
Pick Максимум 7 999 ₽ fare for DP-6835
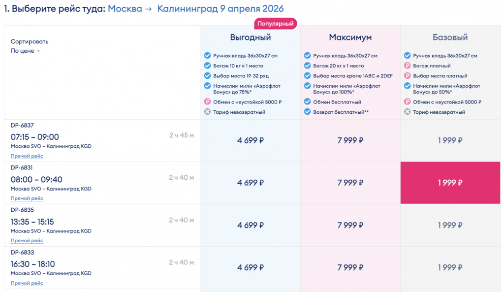(x=350, y=225)
